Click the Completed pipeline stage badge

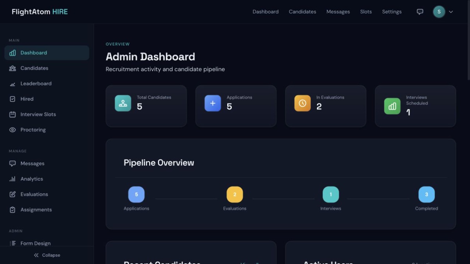pos(427,194)
